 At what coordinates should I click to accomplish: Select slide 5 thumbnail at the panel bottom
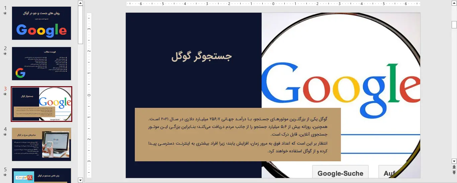click(41, 175)
